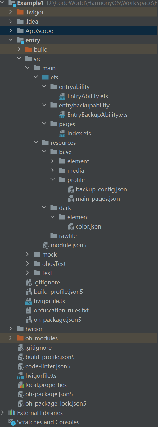Click the module.json5 file icon
The width and height of the screenshot is (158, 427).
(x=46, y=245)
